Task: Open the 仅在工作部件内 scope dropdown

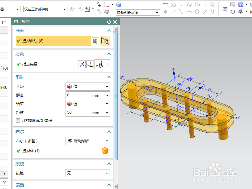Action: point(45,9)
